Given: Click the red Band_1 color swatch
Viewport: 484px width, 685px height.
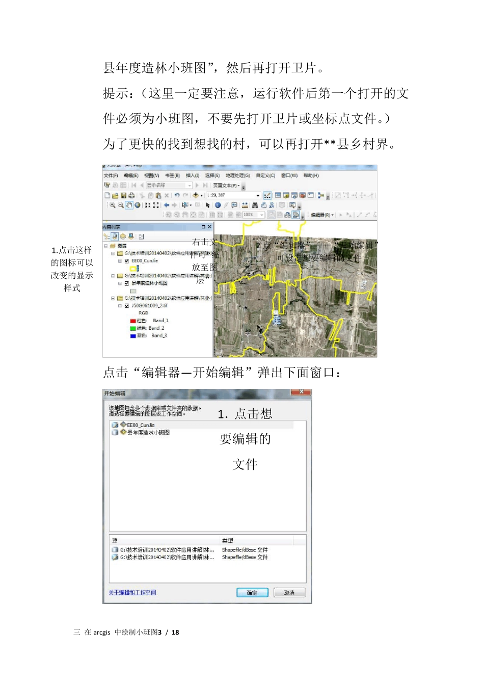Looking at the screenshot, I should [x=133, y=321].
